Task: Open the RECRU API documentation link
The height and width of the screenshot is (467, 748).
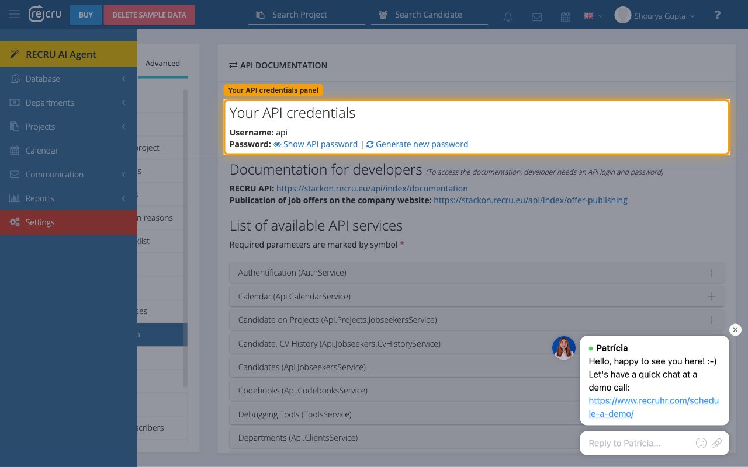Action: (372, 189)
